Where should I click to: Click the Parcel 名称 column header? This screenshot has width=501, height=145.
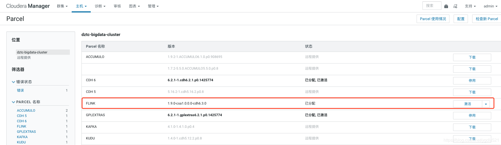[x=95, y=46]
